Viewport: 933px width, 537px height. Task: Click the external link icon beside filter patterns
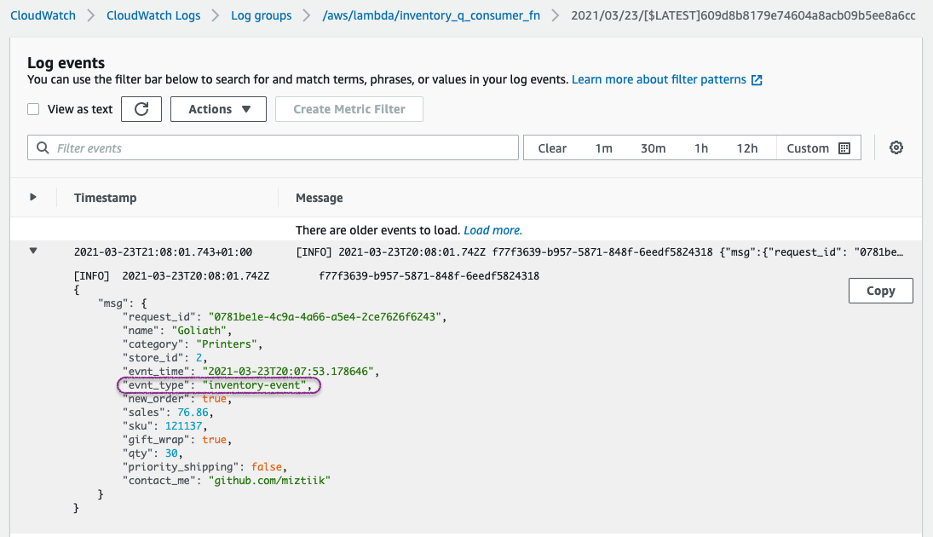pyautogui.click(x=757, y=80)
